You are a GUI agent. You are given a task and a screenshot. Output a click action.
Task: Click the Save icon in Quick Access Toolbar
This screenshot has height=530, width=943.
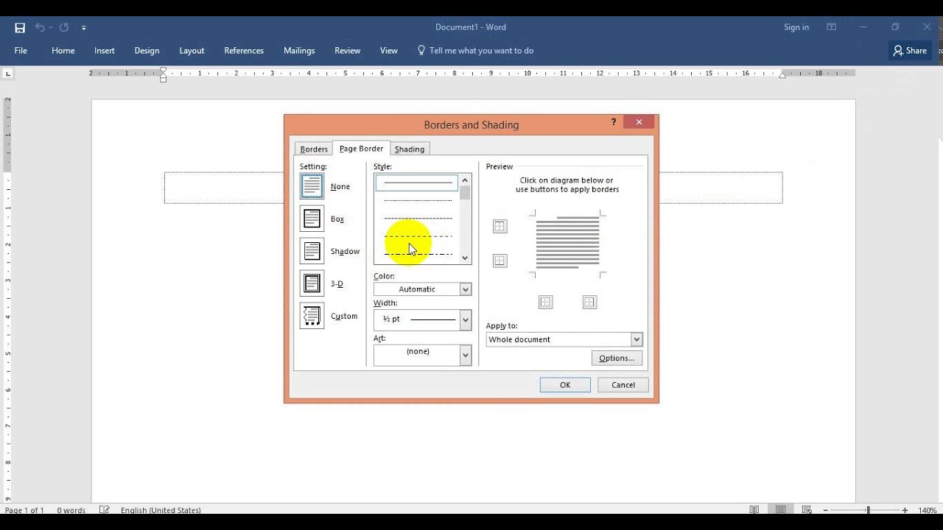point(20,27)
